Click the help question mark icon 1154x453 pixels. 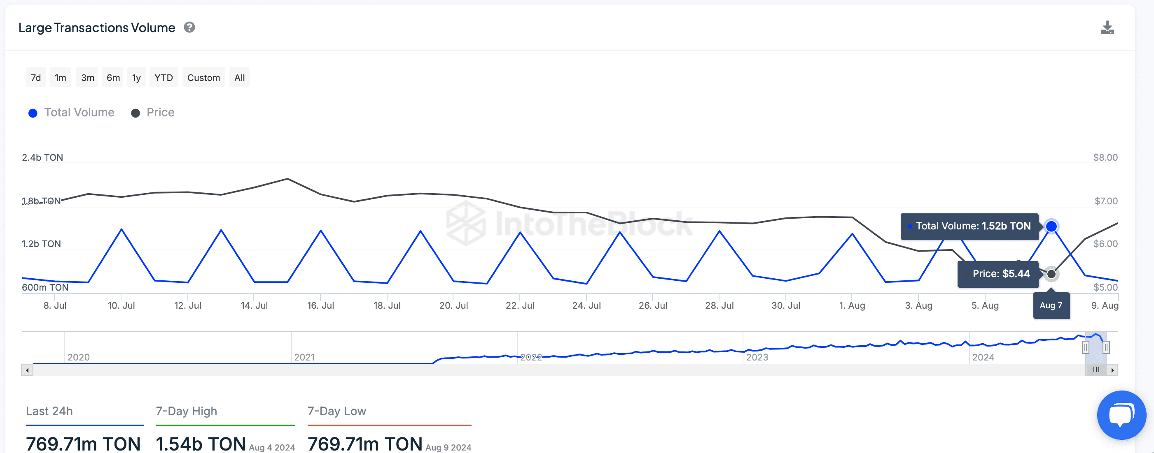[x=189, y=28]
